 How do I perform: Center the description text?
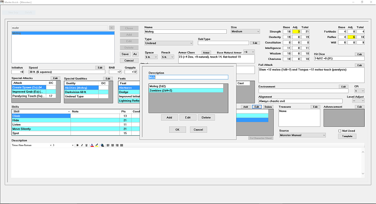(x=112, y=145)
